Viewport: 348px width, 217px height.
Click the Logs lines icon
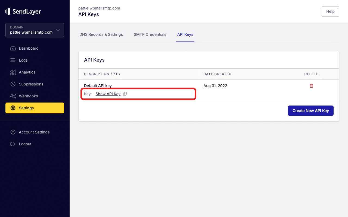click(13, 60)
